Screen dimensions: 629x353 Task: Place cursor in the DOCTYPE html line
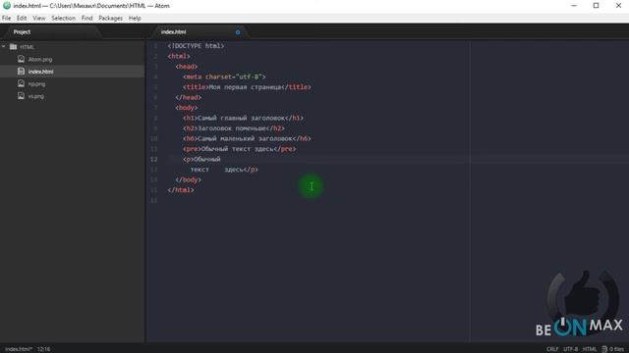[x=196, y=46]
